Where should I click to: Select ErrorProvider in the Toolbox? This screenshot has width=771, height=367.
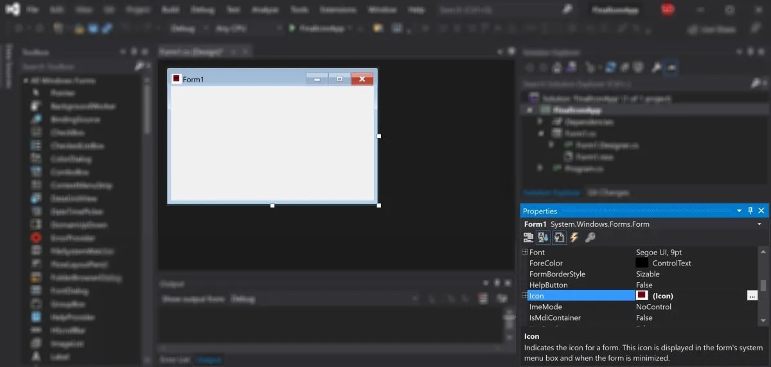coord(72,238)
